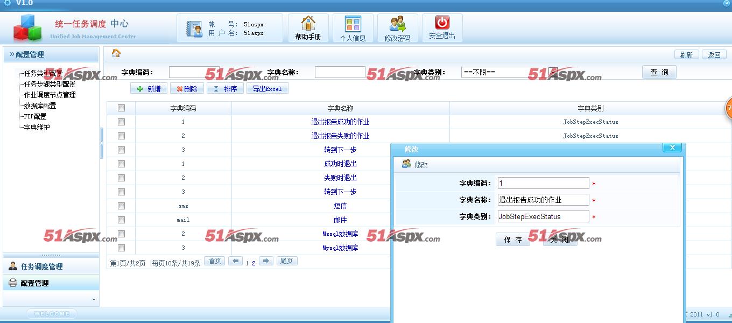Open 数据库配置 in the tree

pyautogui.click(x=40, y=106)
